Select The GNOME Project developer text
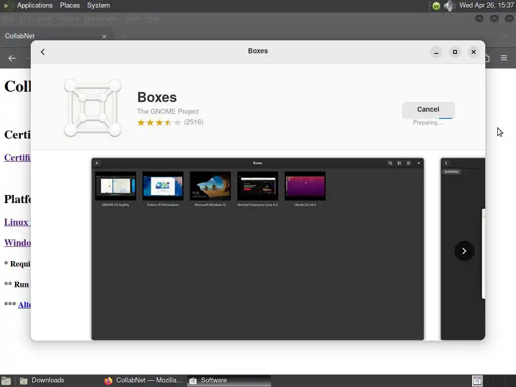 tap(168, 111)
